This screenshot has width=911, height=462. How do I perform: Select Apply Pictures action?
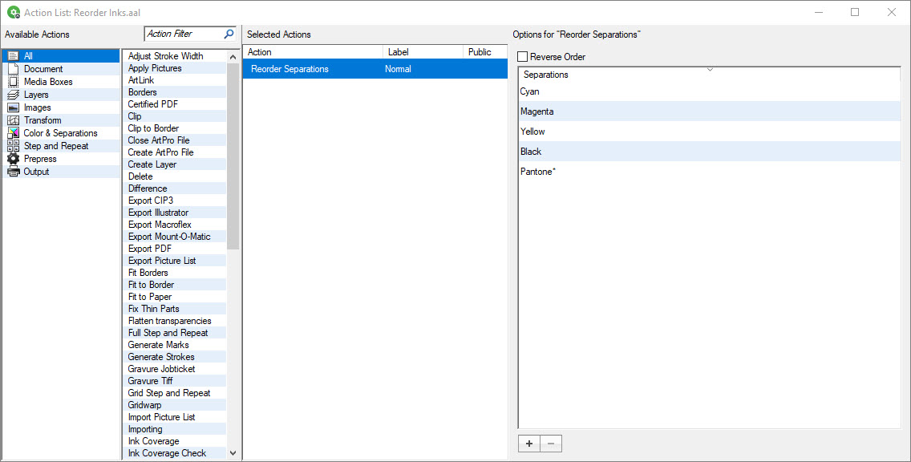[174, 68]
